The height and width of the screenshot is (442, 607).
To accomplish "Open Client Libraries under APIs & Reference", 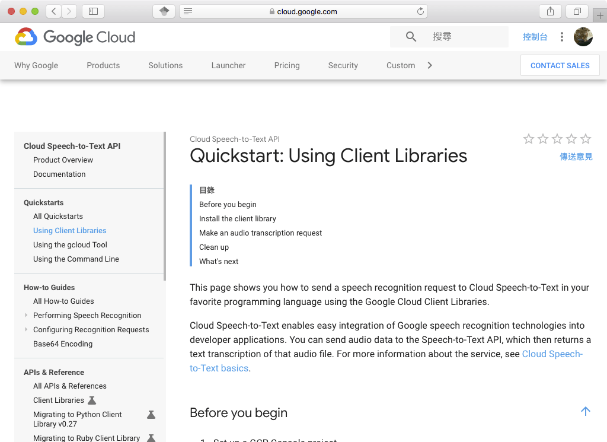I will [59, 400].
